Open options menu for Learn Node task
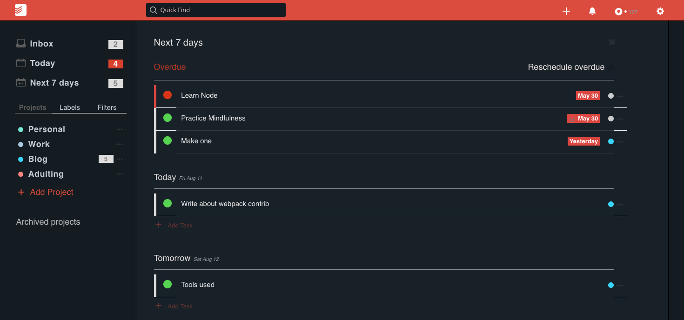This screenshot has width=684, height=320. (621, 95)
